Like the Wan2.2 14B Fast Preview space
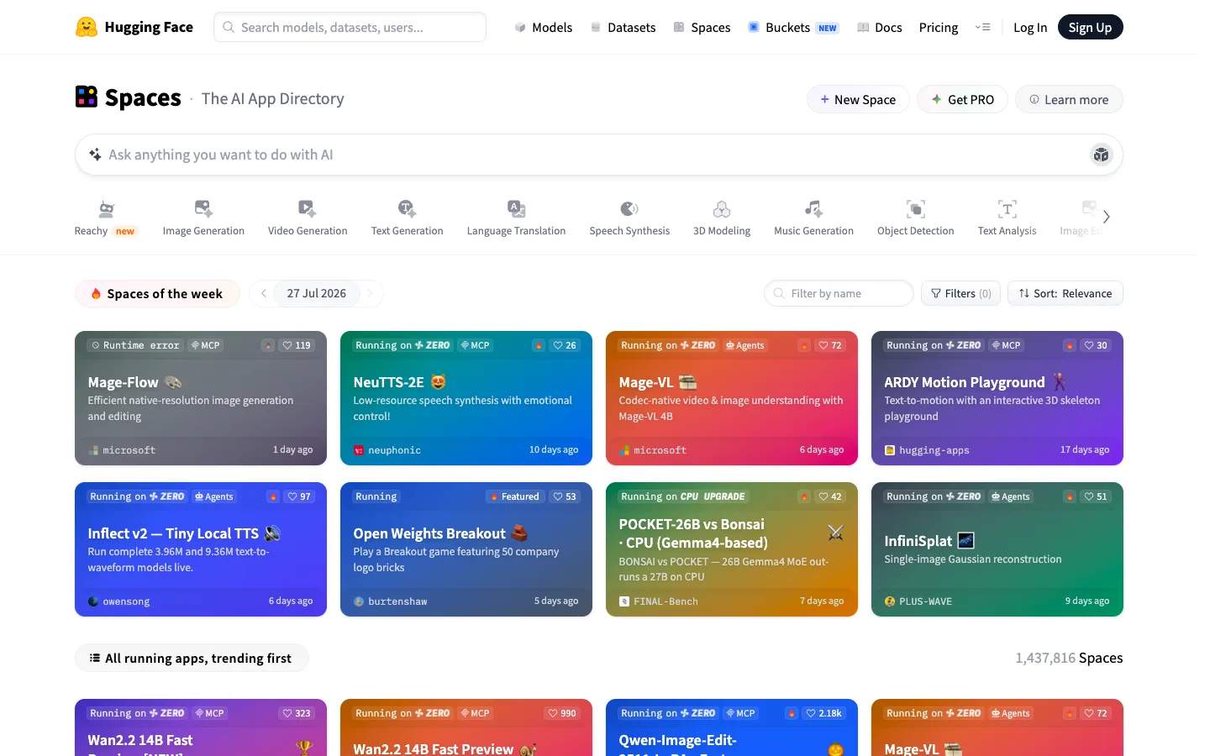Image resolution: width=1210 pixels, height=756 pixels. [562, 713]
